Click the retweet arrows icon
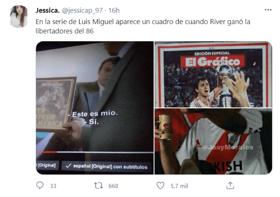Image resolution: width=280 pixels, height=197 pixels. (x=99, y=186)
